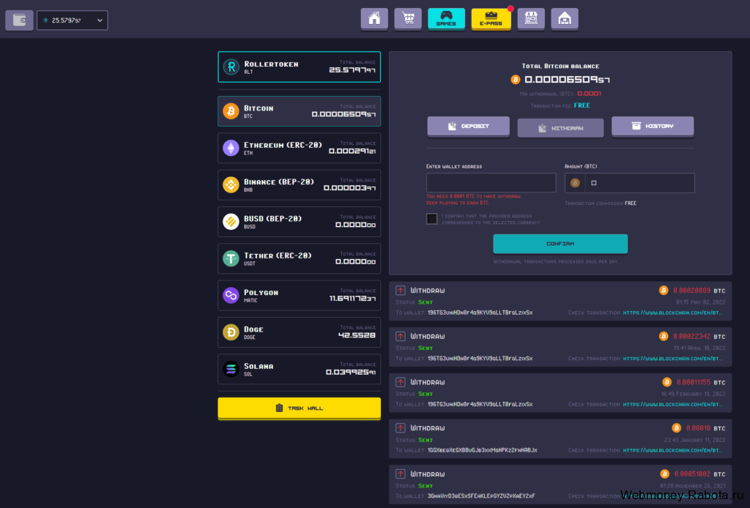Open blockchain link for 0.00011155 BTC withdrawal

pyautogui.click(x=672, y=404)
